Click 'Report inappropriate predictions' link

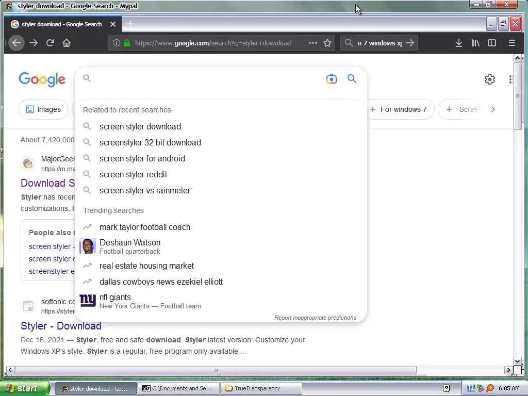[x=315, y=318]
